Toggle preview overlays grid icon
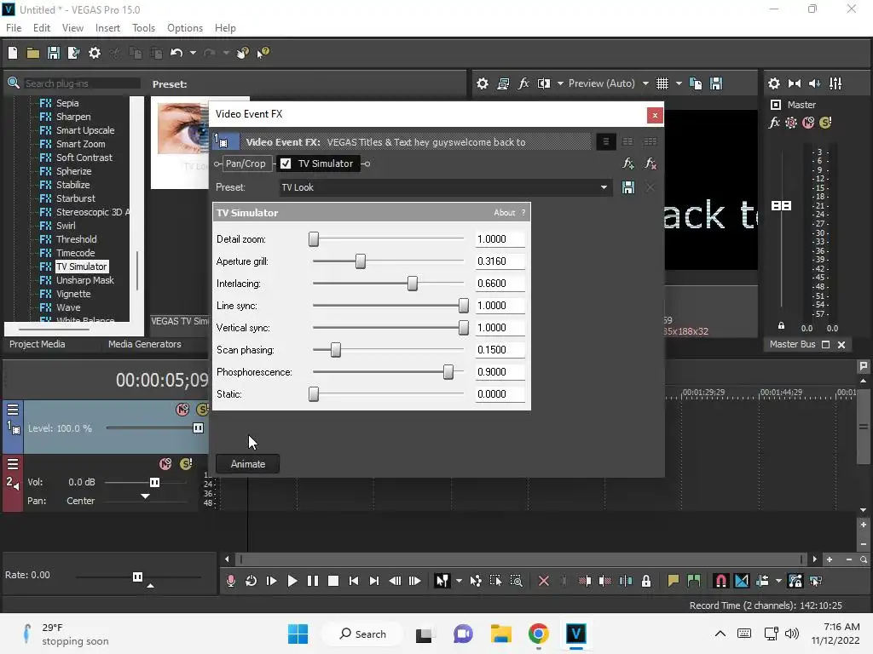This screenshot has height=654, width=873. 662,83
